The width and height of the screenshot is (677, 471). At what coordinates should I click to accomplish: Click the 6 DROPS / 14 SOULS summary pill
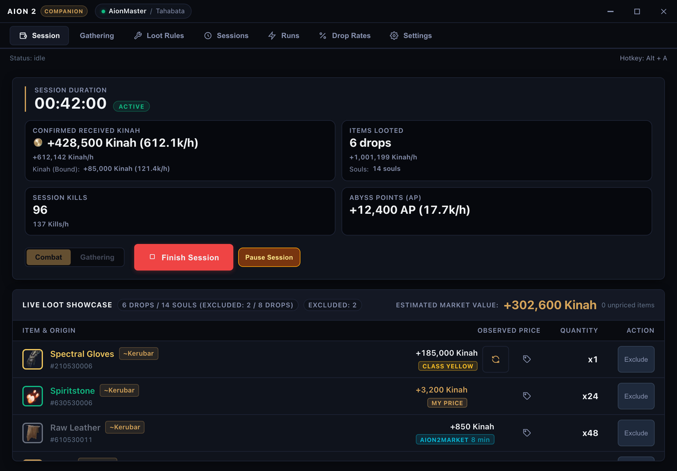[x=208, y=305]
